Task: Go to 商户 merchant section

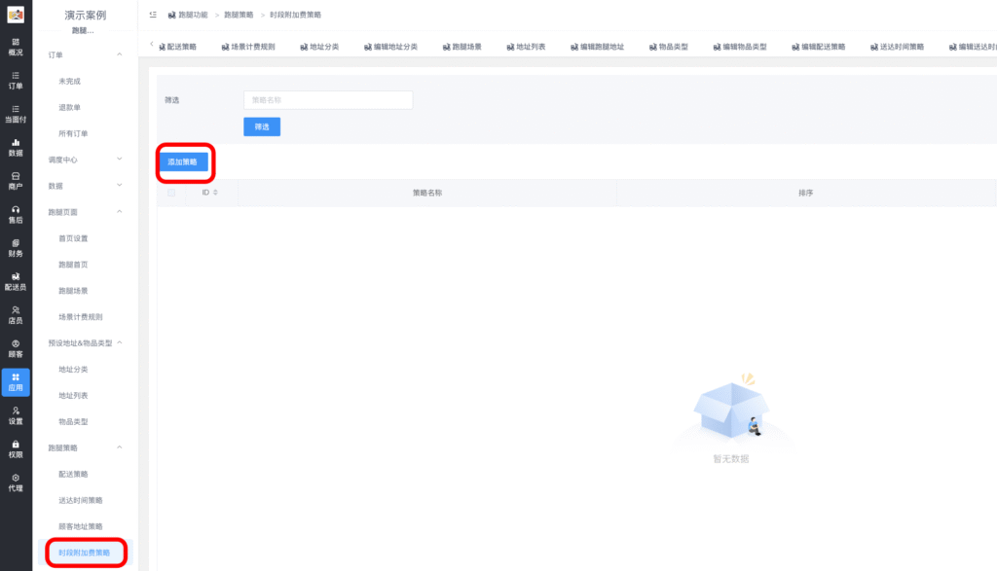Action: click(x=16, y=181)
